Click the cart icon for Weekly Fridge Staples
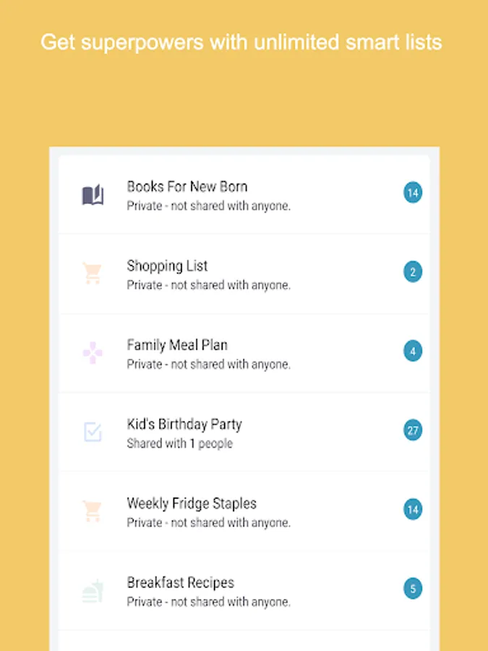 click(93, 511)
